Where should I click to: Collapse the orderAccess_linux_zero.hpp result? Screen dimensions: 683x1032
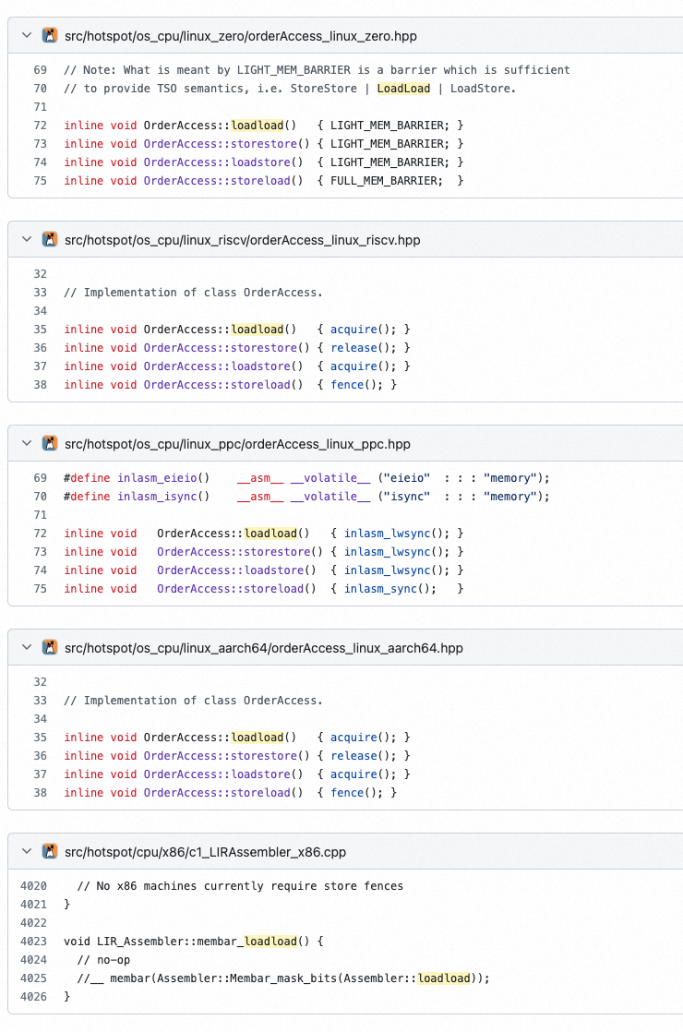tap(26, 35)
